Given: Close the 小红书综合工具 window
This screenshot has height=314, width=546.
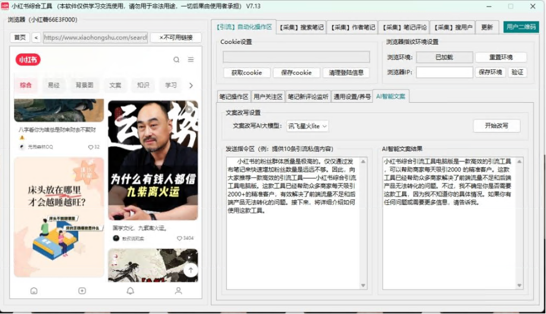Looking at the screenshot, I should [533, 7].
